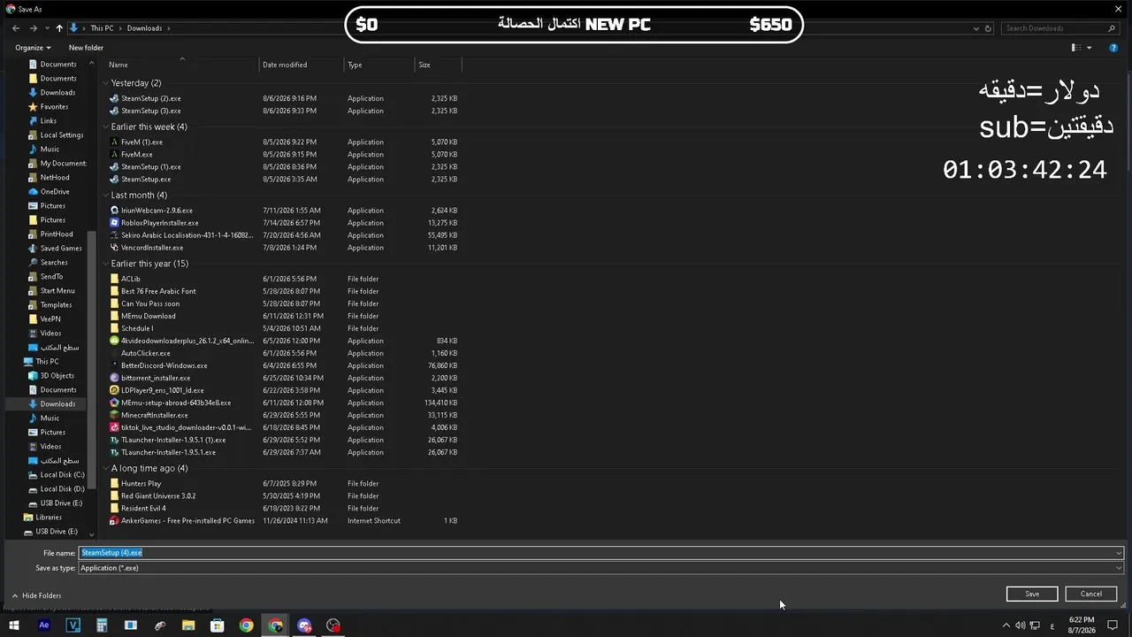Collapse the Yesterday (2) group
Image resolution: width=1132 pixels, height=637 pixels.
pos(105,83)
